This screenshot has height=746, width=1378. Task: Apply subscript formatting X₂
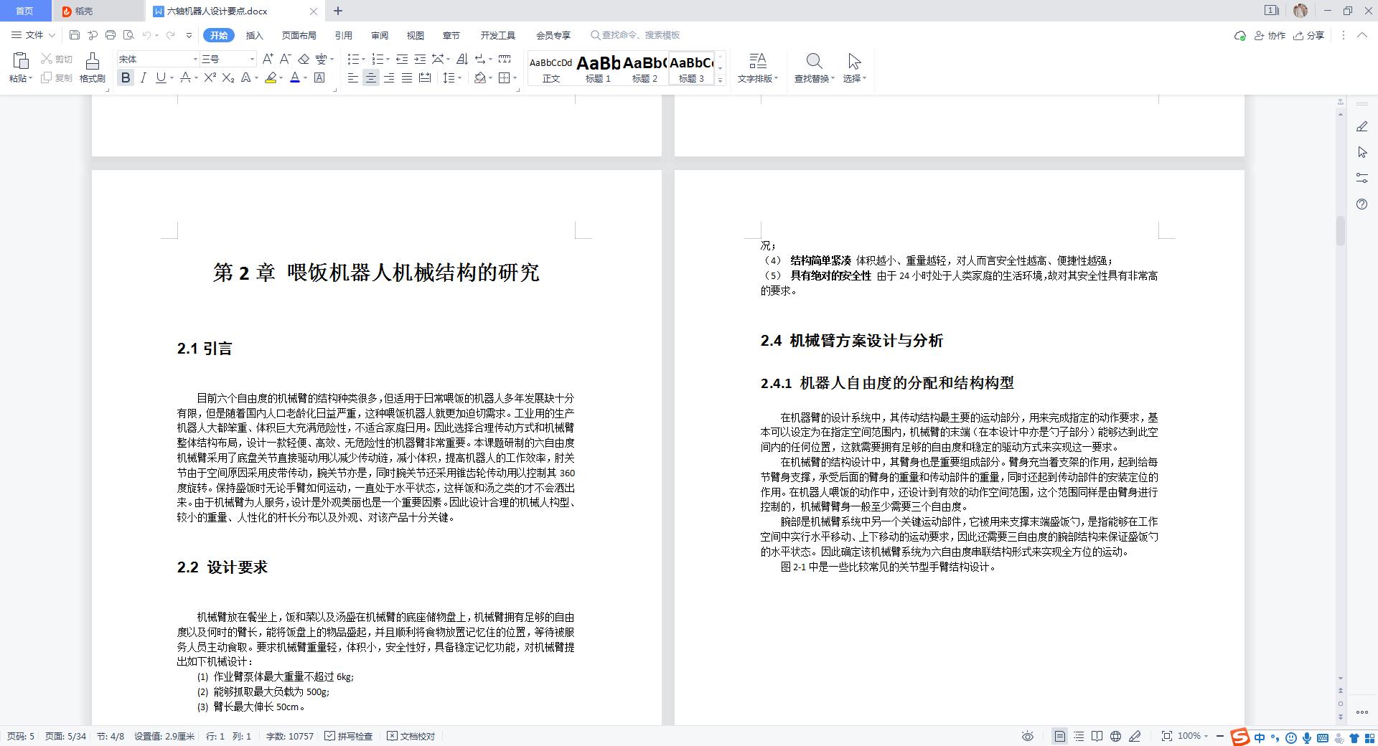(227, 78)
